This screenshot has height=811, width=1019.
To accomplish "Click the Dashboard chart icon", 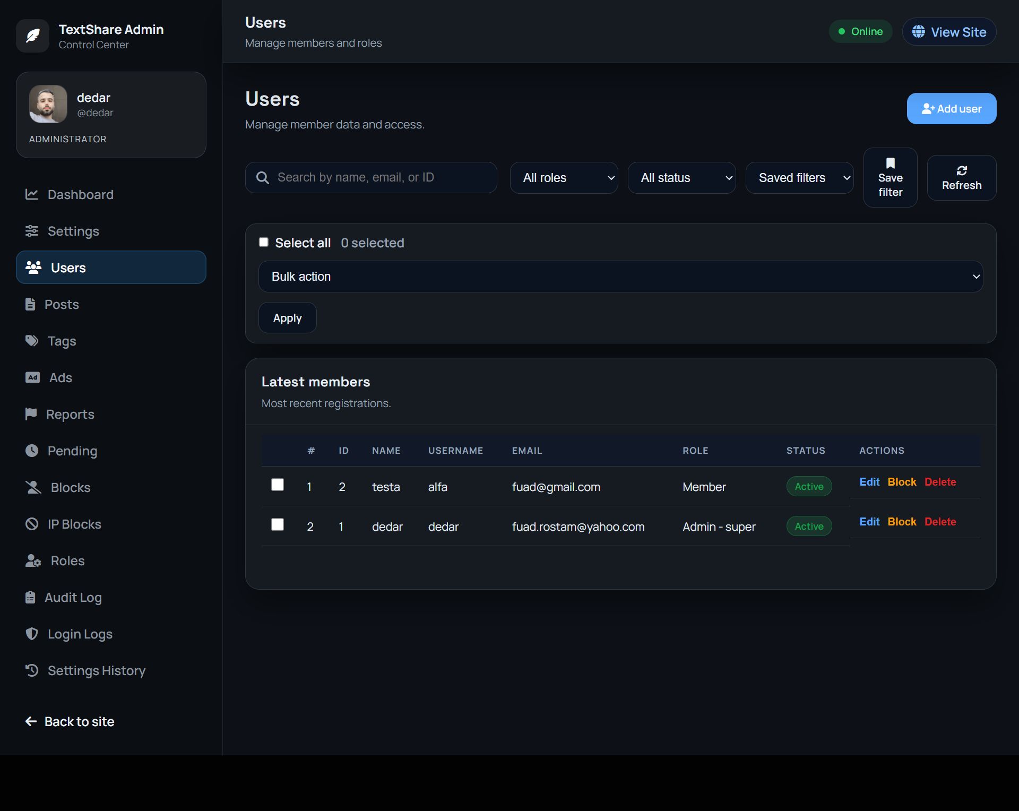I will (x=32, y=194).
